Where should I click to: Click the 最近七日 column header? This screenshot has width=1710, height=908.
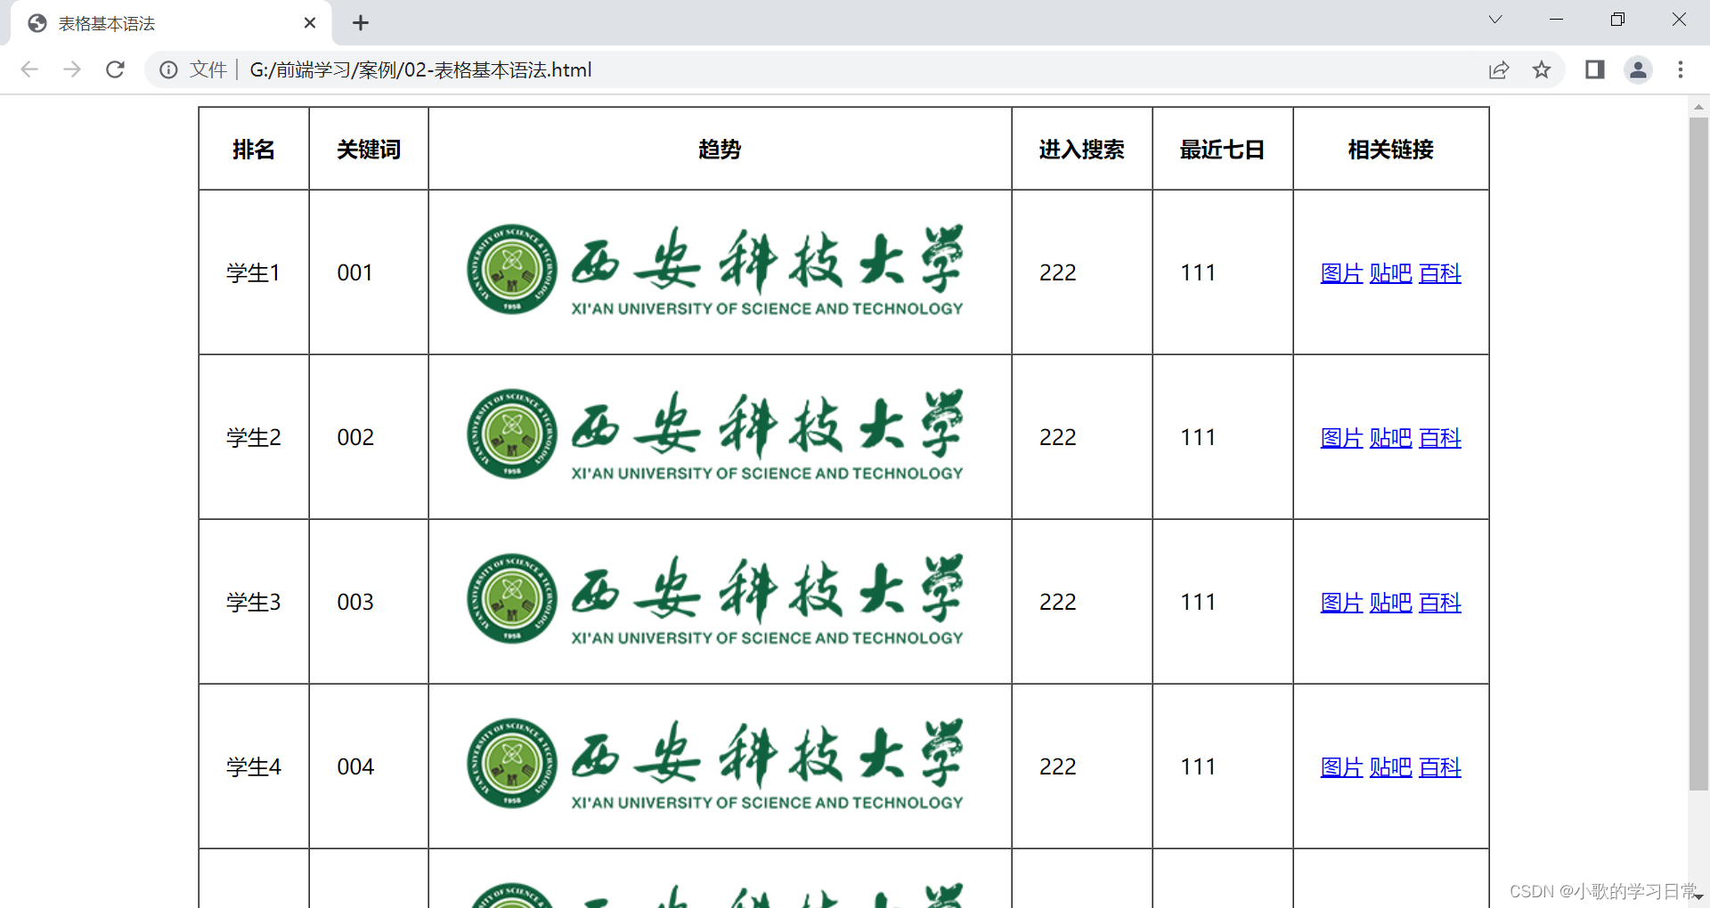(x=1223, y=150)
